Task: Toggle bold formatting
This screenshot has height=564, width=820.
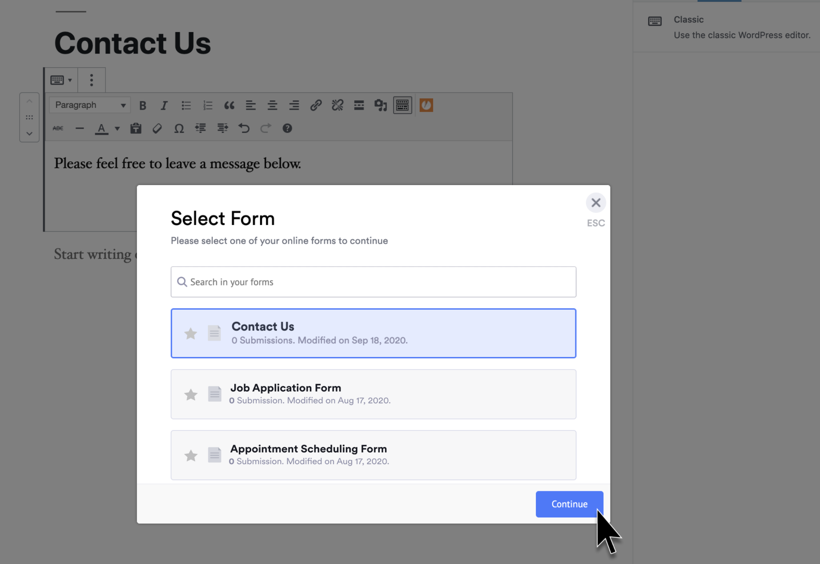Action: [143, 105]
